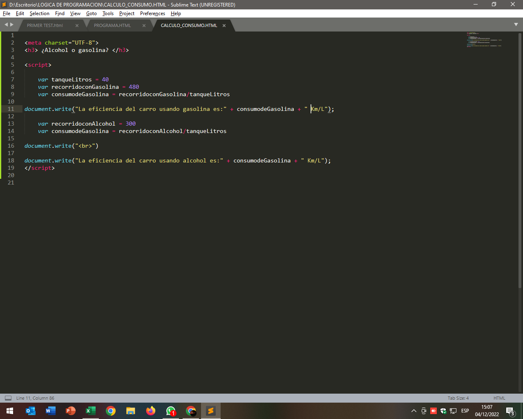Image resolution: width=523 pixels, height=419 pixels.
Task: Click Line 11, Column 86 status text
Action: 35,398
